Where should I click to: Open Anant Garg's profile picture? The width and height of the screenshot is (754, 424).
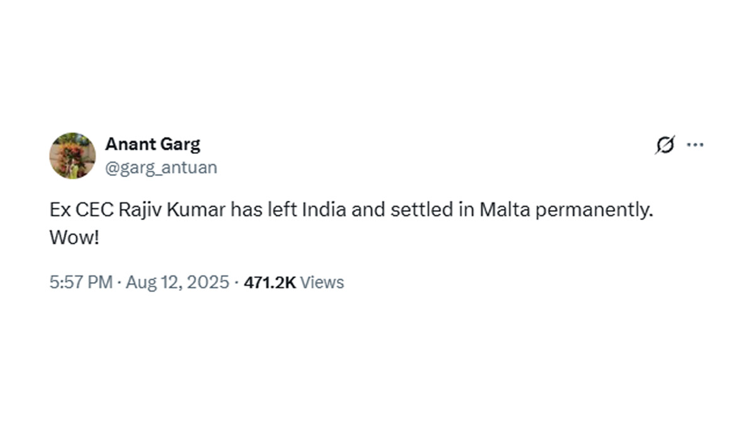pos(73,156)
